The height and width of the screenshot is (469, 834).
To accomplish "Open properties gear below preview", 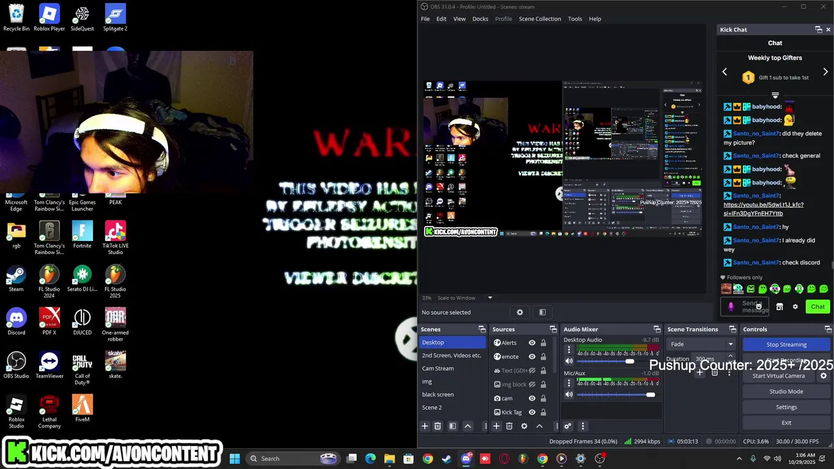I will coord(520,312).
